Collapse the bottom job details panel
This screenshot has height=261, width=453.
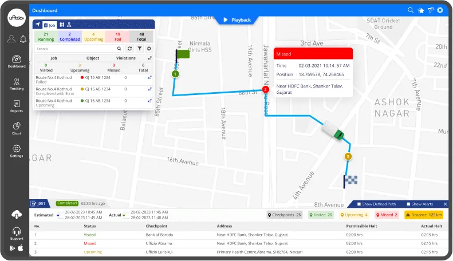click(445, 204)
